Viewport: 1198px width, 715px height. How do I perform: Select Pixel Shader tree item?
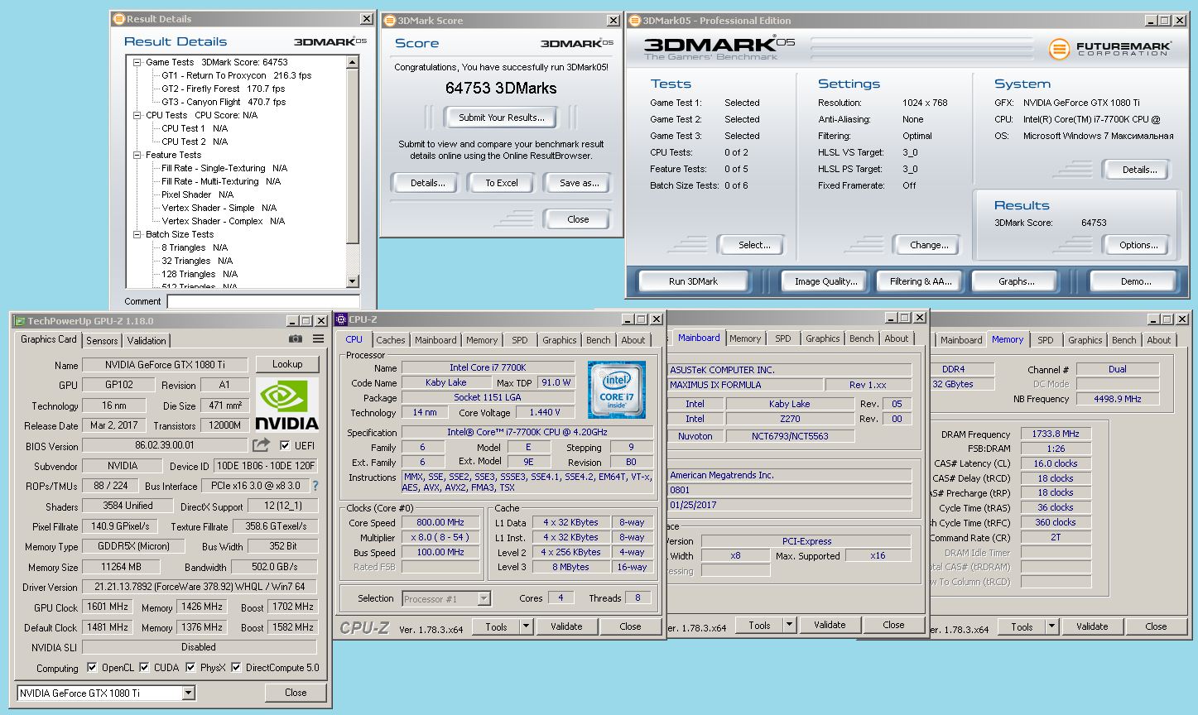click(198, 194)
